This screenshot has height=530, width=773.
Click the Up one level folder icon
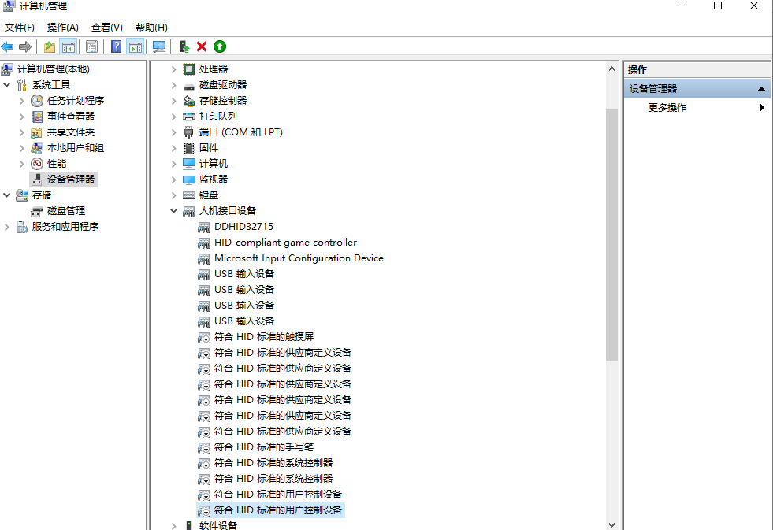[x=50, y=46]
